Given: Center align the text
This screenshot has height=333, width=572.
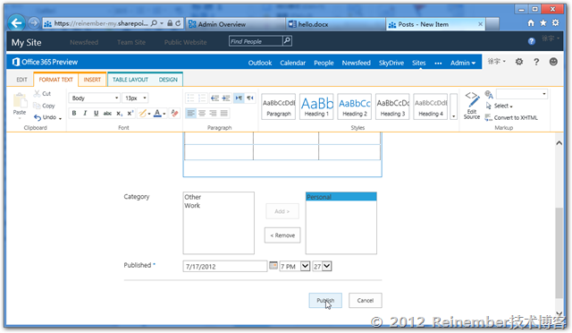Looking at the screenshot, I should tap(202, 114).
